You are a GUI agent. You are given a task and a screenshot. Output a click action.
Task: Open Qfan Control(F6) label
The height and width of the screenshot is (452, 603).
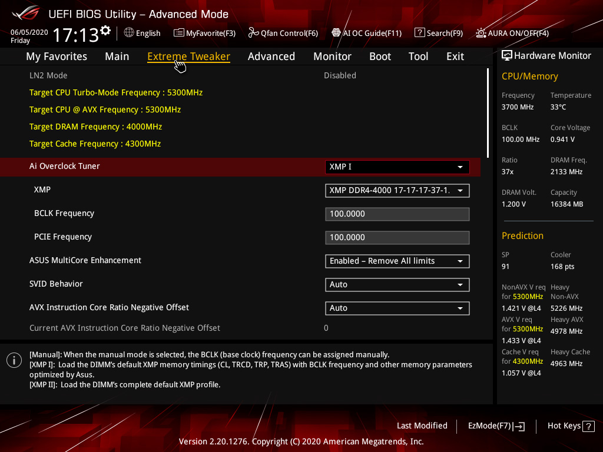pos(289,33)
